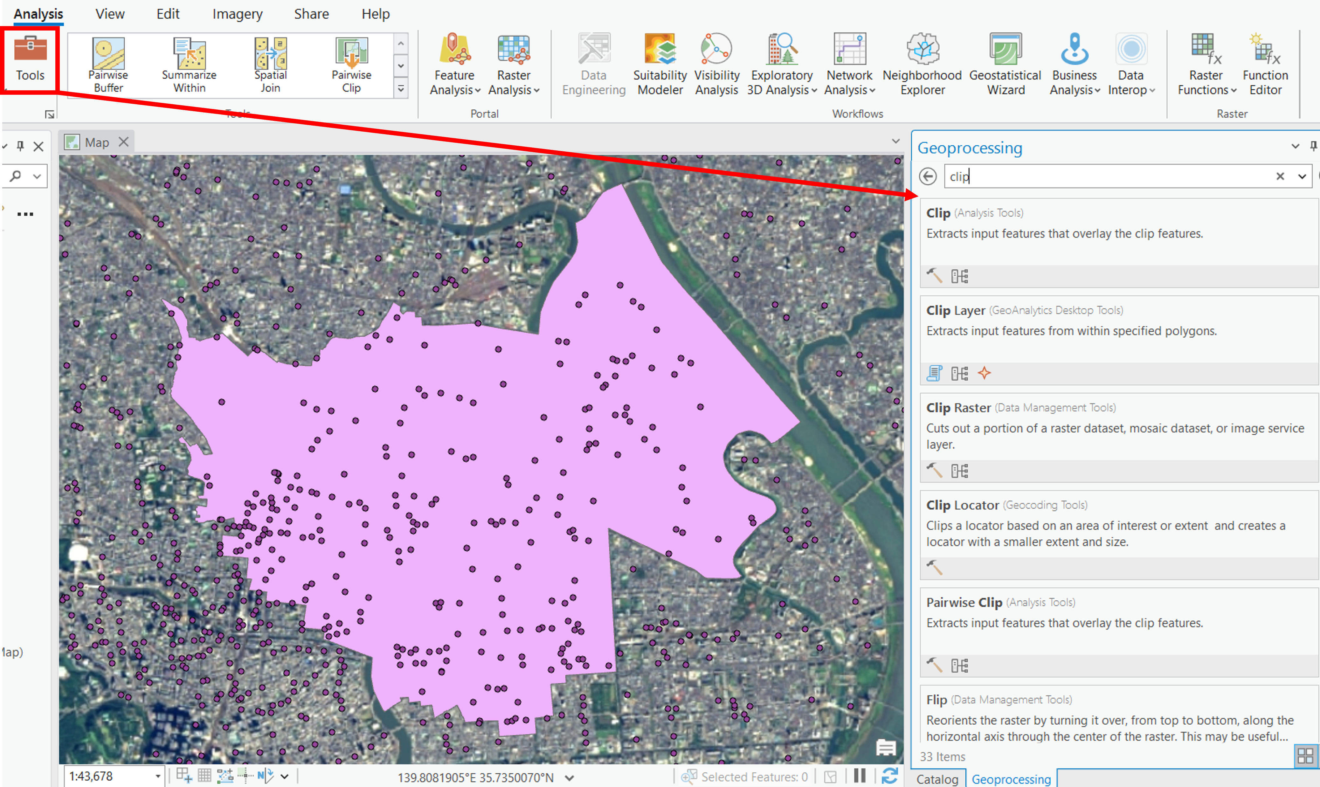The width and height of the screenshot is (1320, 787).
Task: Pause map drawing
Action: (860, 776)
